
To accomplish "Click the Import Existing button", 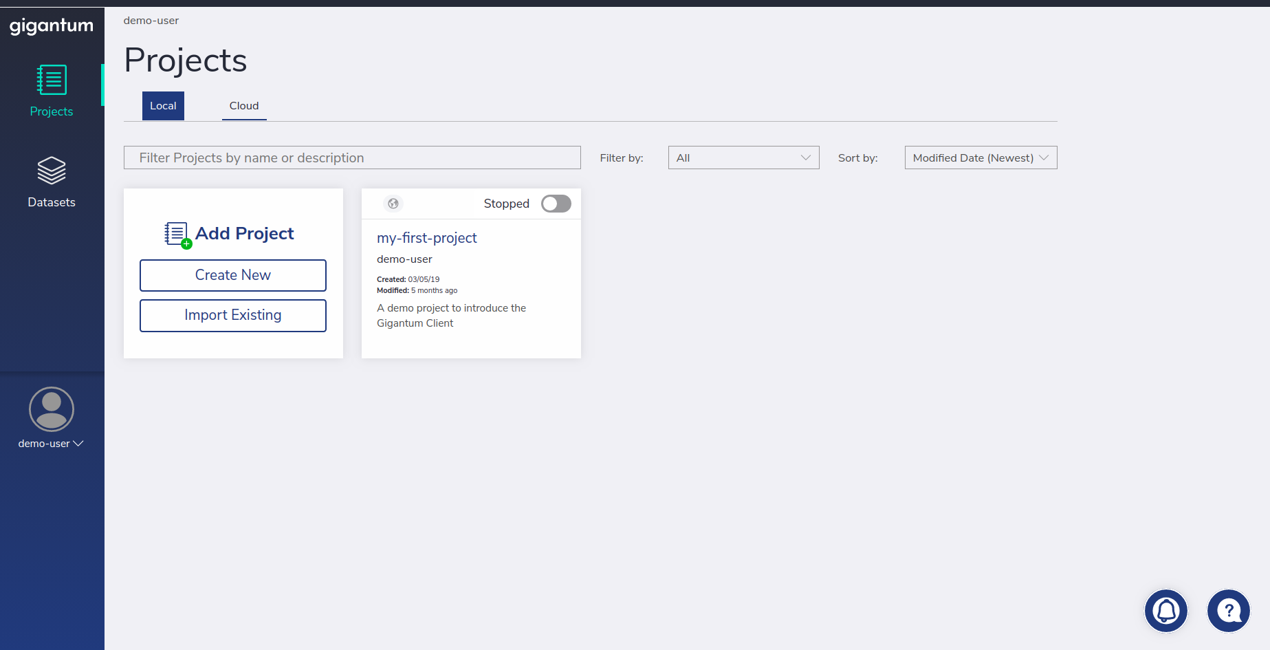I will [233, 315].
